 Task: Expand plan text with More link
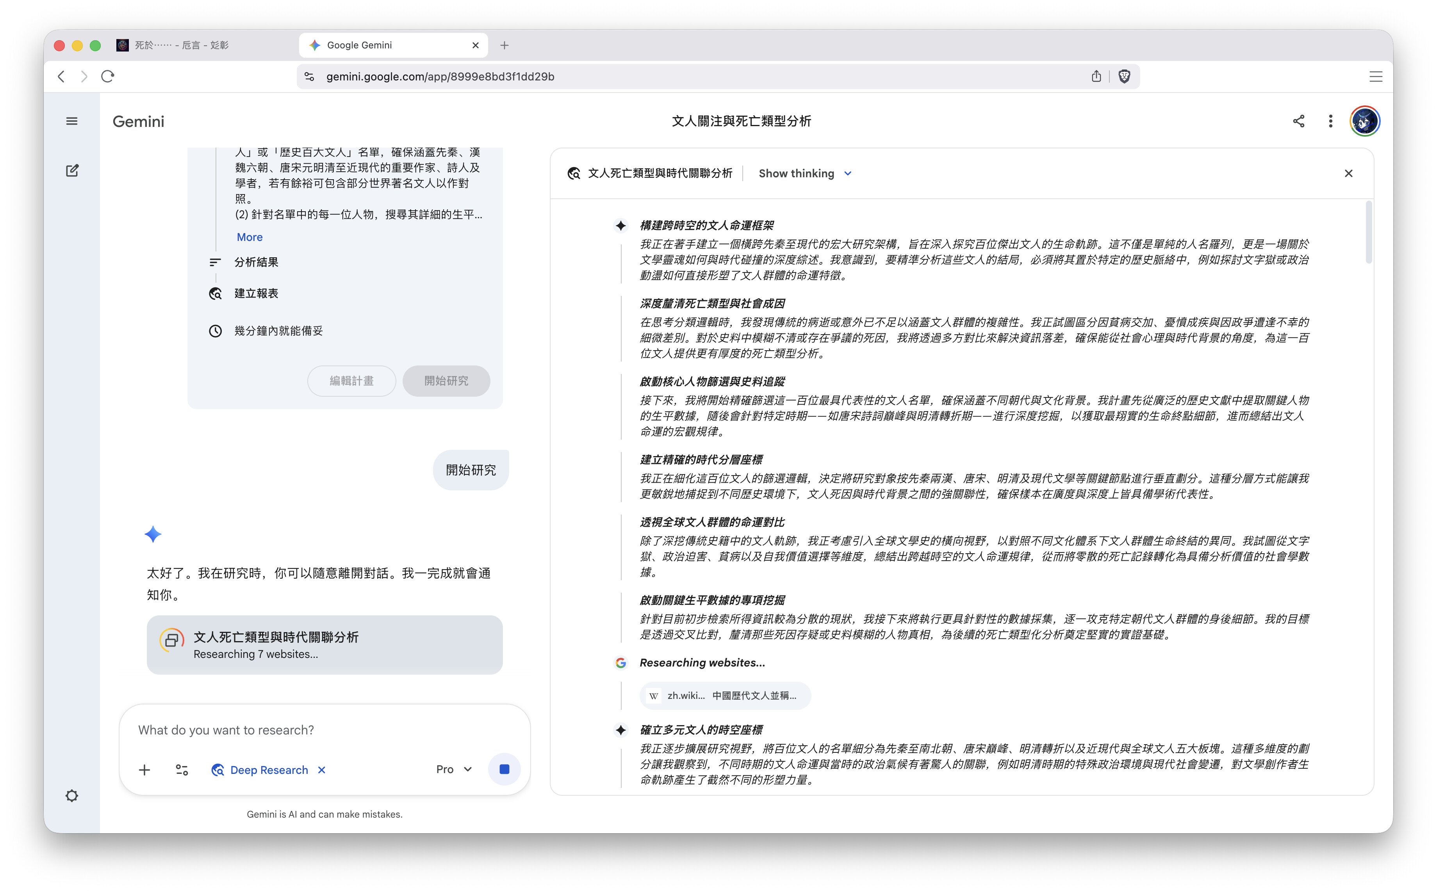(x=249, y=237)
